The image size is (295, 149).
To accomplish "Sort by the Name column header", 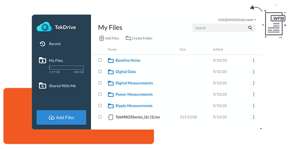I will coord(112,50).
